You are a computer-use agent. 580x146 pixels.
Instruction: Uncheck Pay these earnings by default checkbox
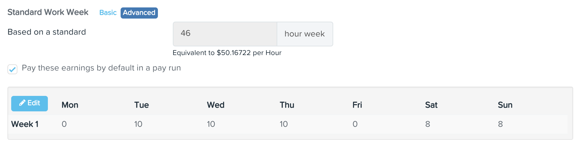(12, 69)
